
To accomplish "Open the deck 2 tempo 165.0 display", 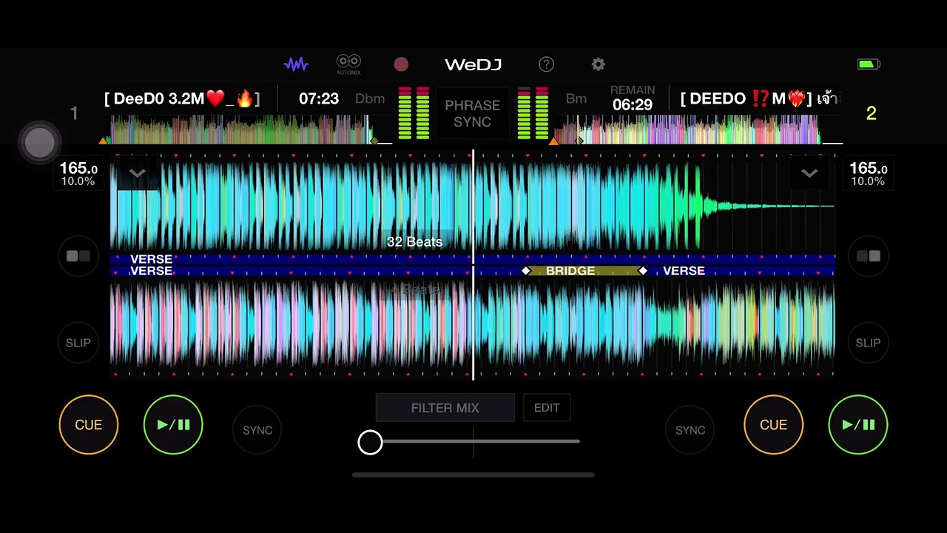I will coord(868,174).
